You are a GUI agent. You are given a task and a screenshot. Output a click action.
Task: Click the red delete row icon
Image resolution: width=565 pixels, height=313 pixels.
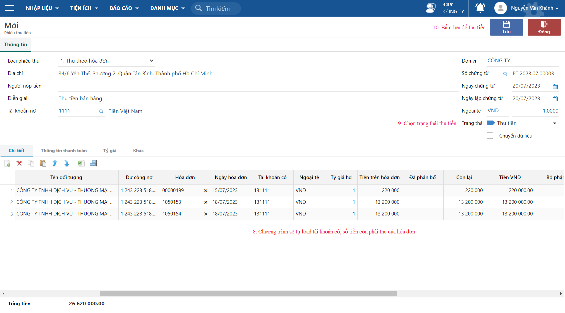tap(19, 163)
